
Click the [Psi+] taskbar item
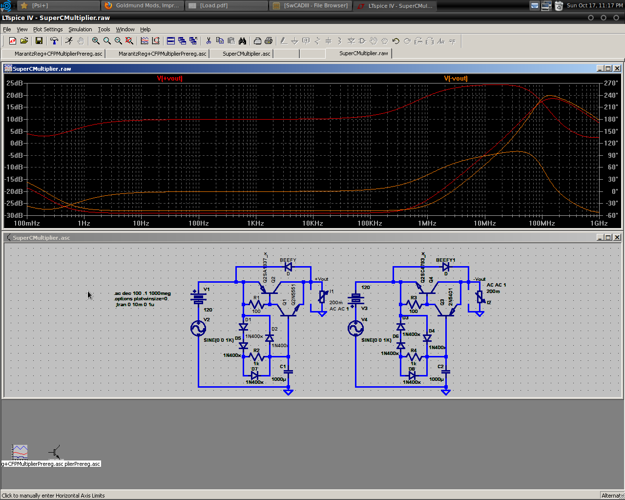[x=58, y=5]
